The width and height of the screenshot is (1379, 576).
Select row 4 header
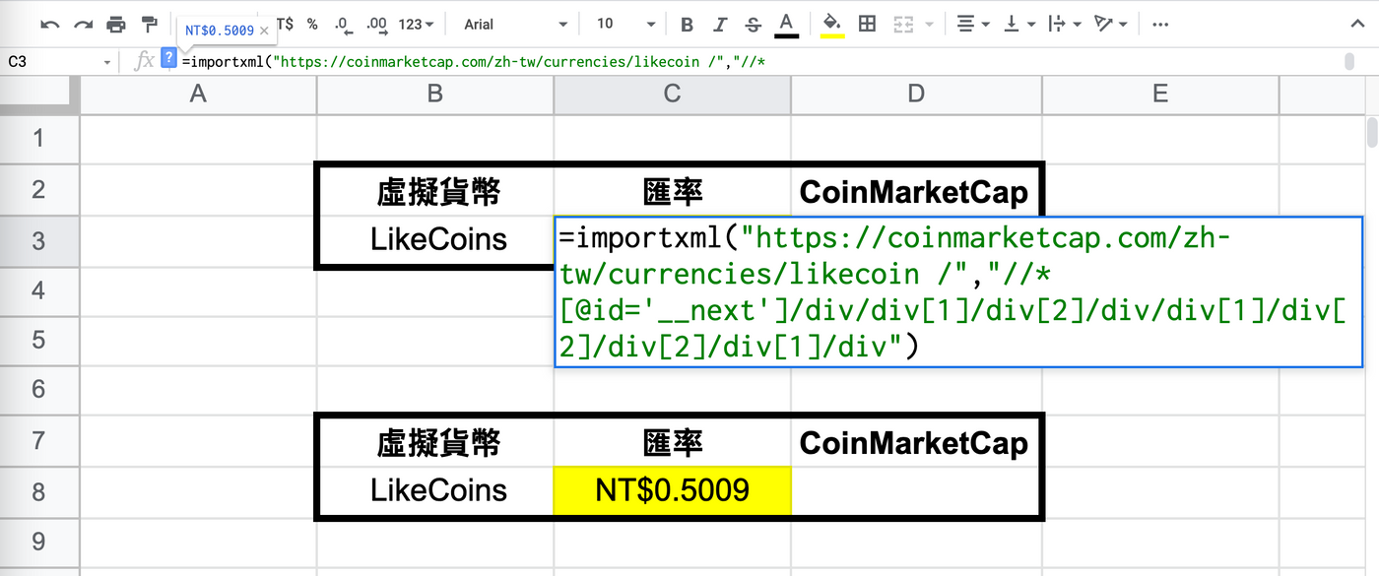[x=39, y=290]
